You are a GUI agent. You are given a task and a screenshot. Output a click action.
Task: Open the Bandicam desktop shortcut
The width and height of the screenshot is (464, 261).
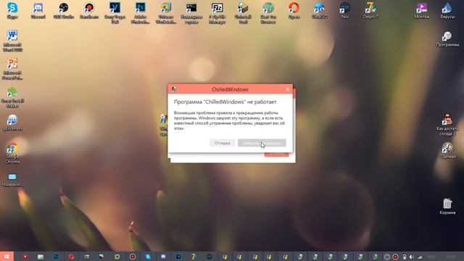tap(89, 11)
